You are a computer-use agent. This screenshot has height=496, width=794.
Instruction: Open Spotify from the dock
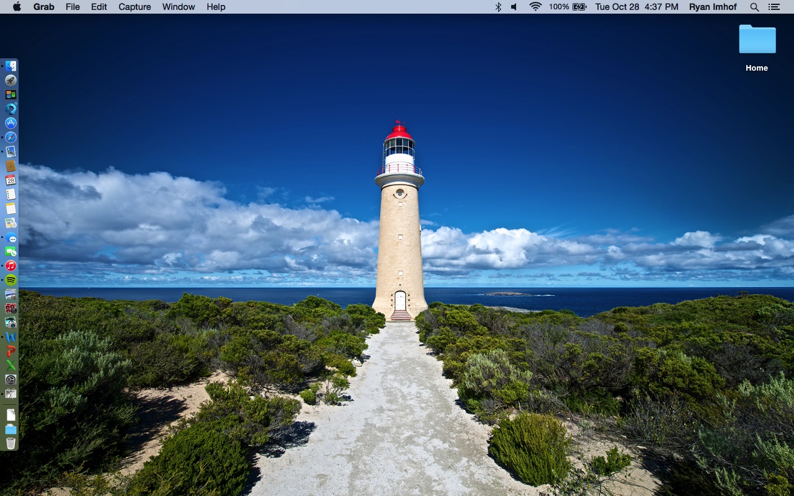11,280
